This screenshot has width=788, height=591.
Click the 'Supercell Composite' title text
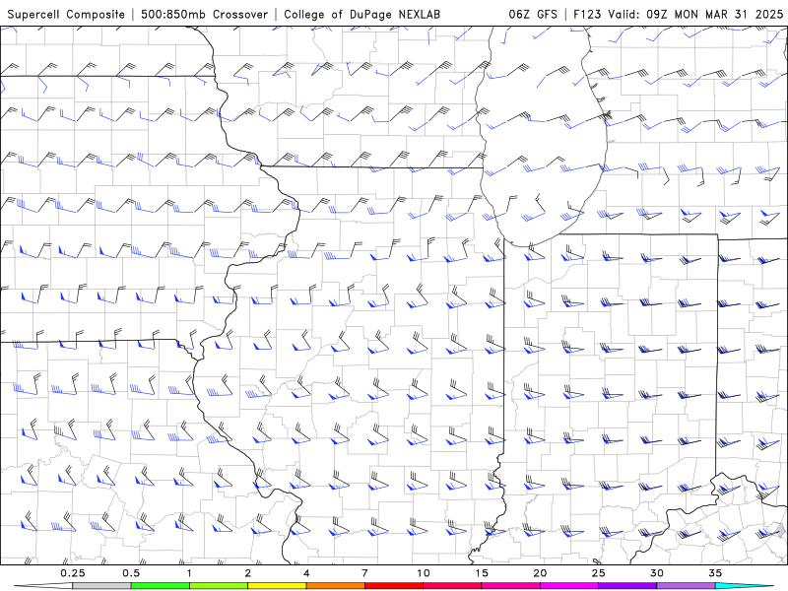66,14
